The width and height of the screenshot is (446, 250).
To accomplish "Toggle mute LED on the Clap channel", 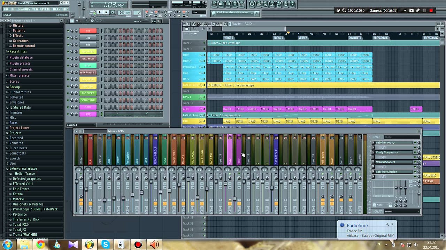I will pos(68,38).
